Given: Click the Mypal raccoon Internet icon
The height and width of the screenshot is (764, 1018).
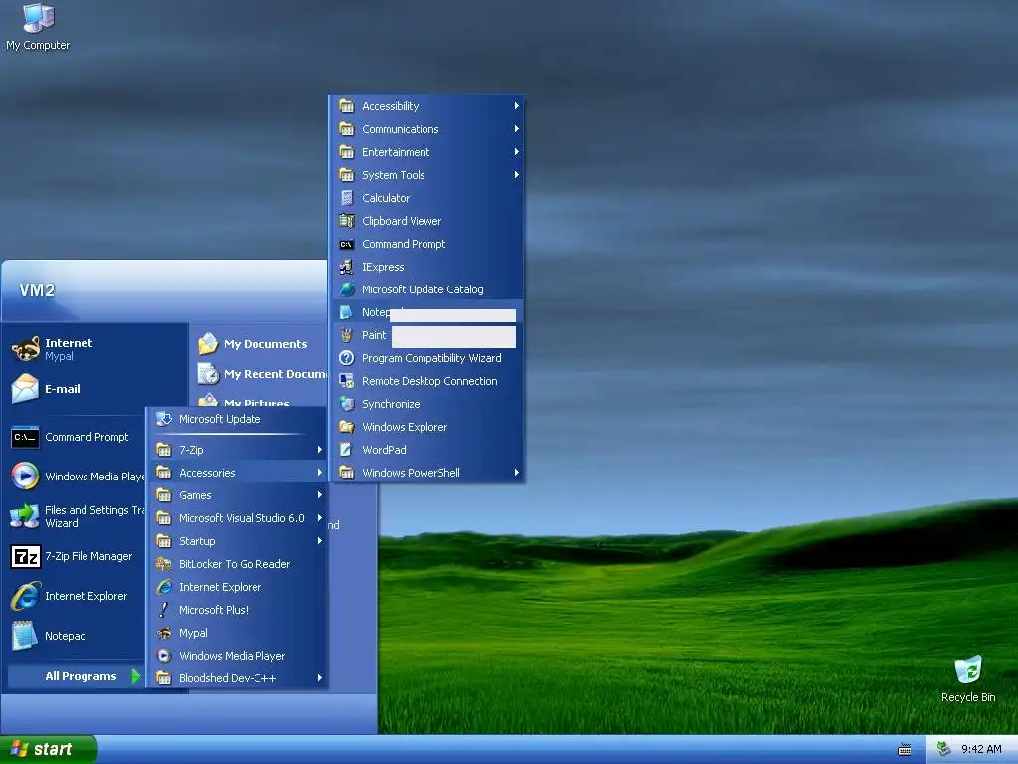Looking at the screenshot, I should tap(25, 349).
